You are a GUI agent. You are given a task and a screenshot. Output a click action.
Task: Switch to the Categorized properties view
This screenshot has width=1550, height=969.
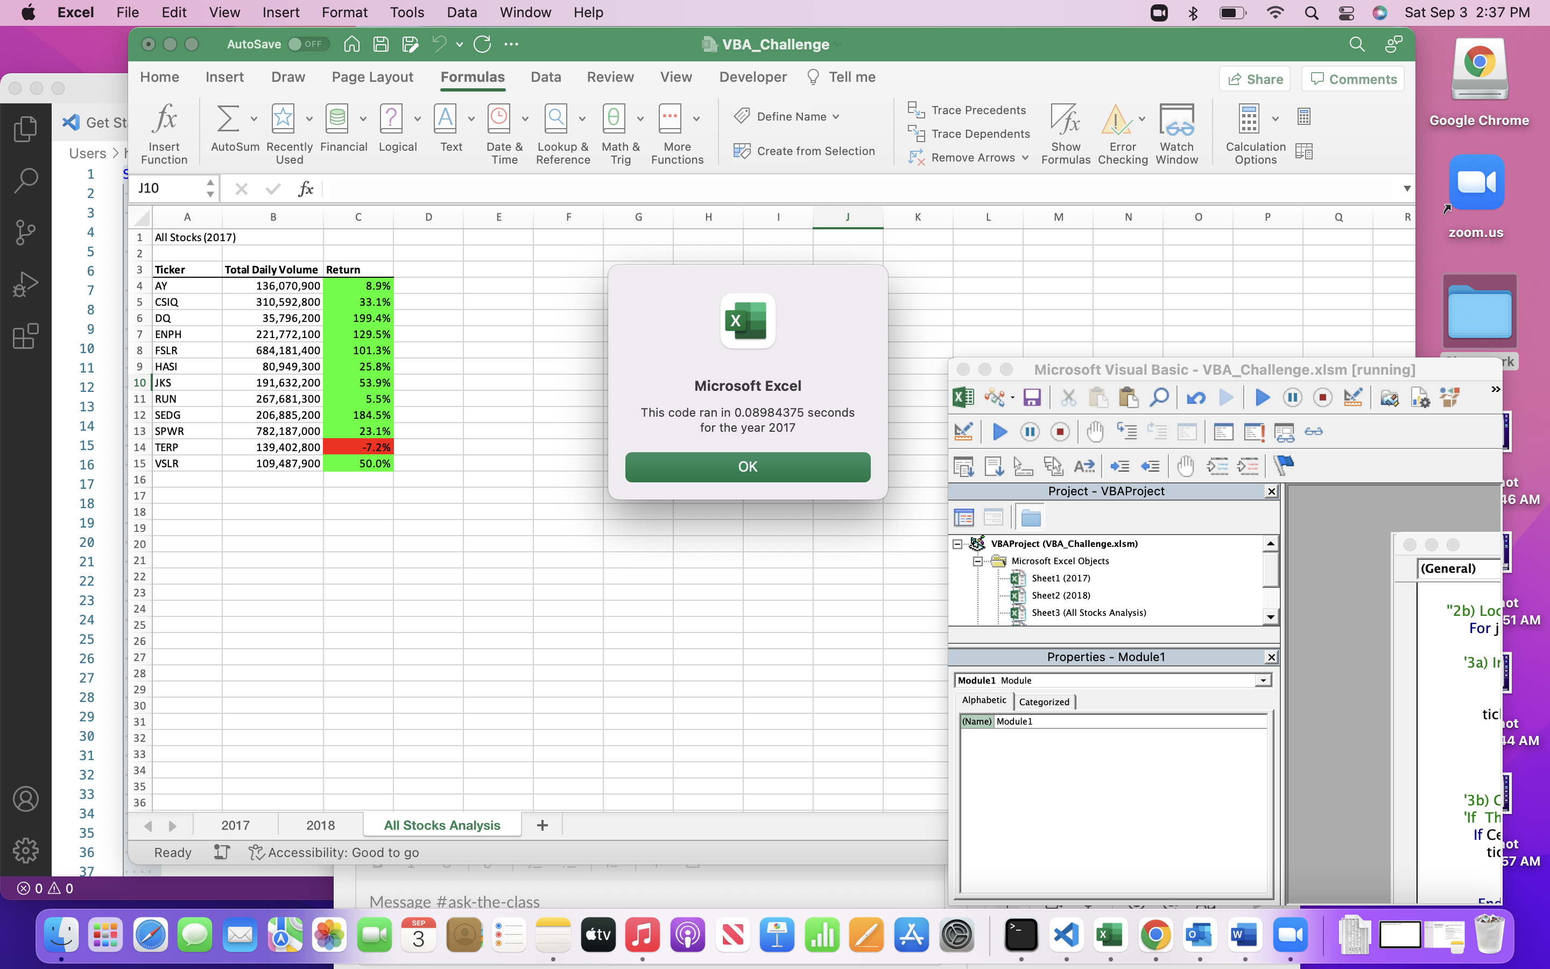(1044, 701)
